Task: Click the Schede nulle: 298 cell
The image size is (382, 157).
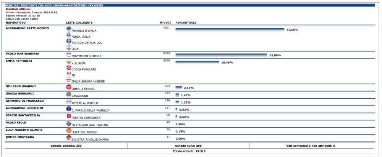Action: (x=188, y=146)
